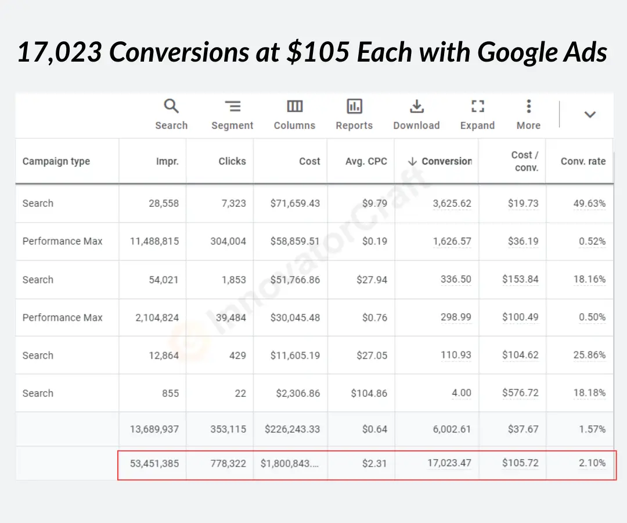Click the $576.72 cost per conversion value
This screenshot has height=523, width=627.
point(520,393)
